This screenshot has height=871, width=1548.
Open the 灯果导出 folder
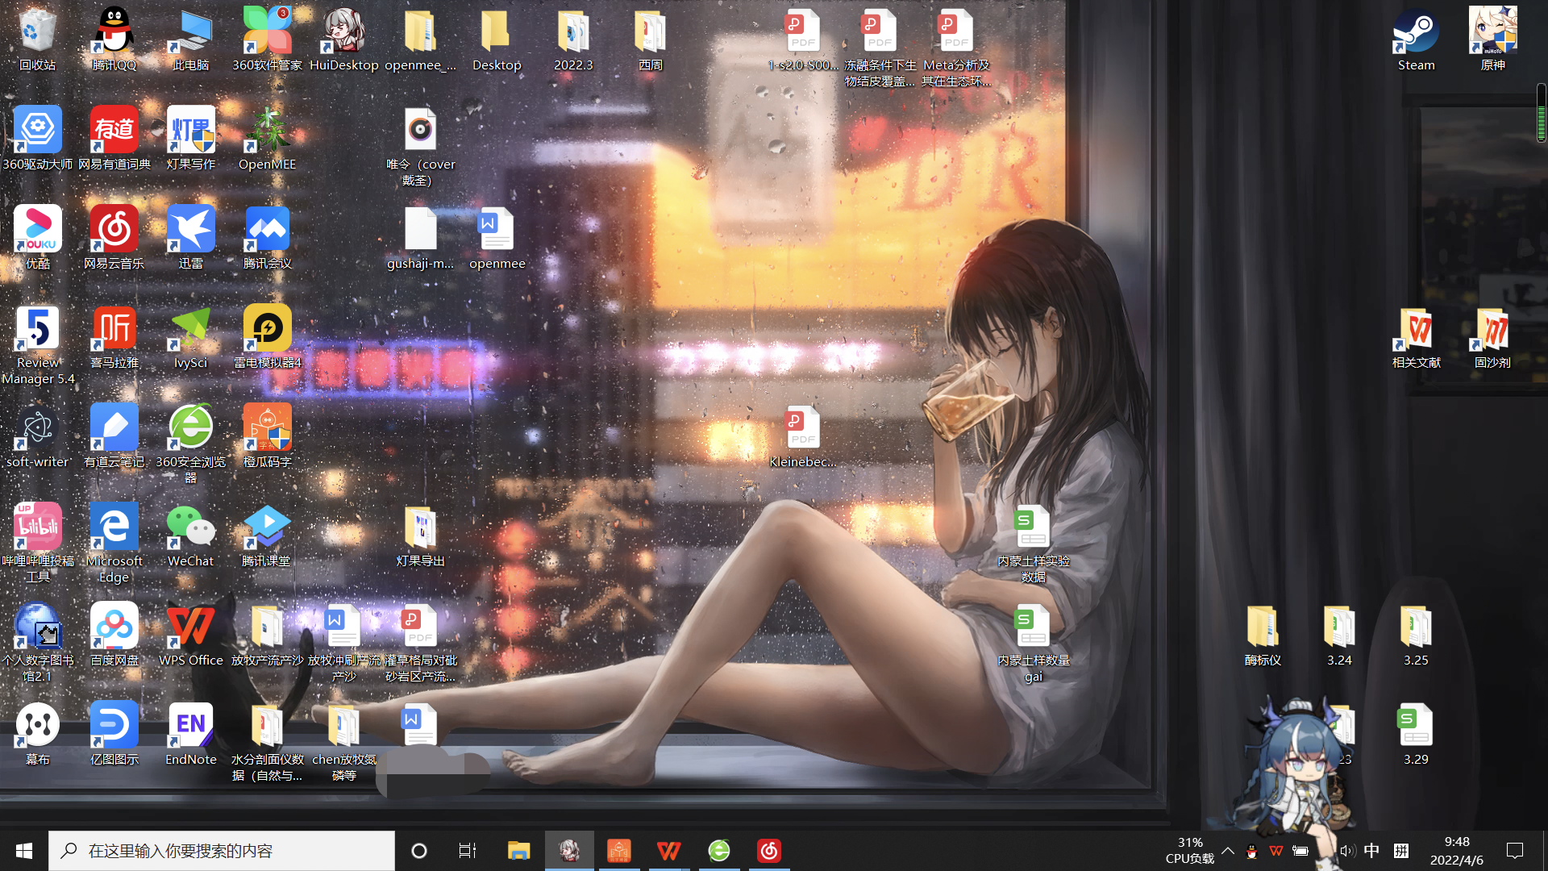coord(420,536)
